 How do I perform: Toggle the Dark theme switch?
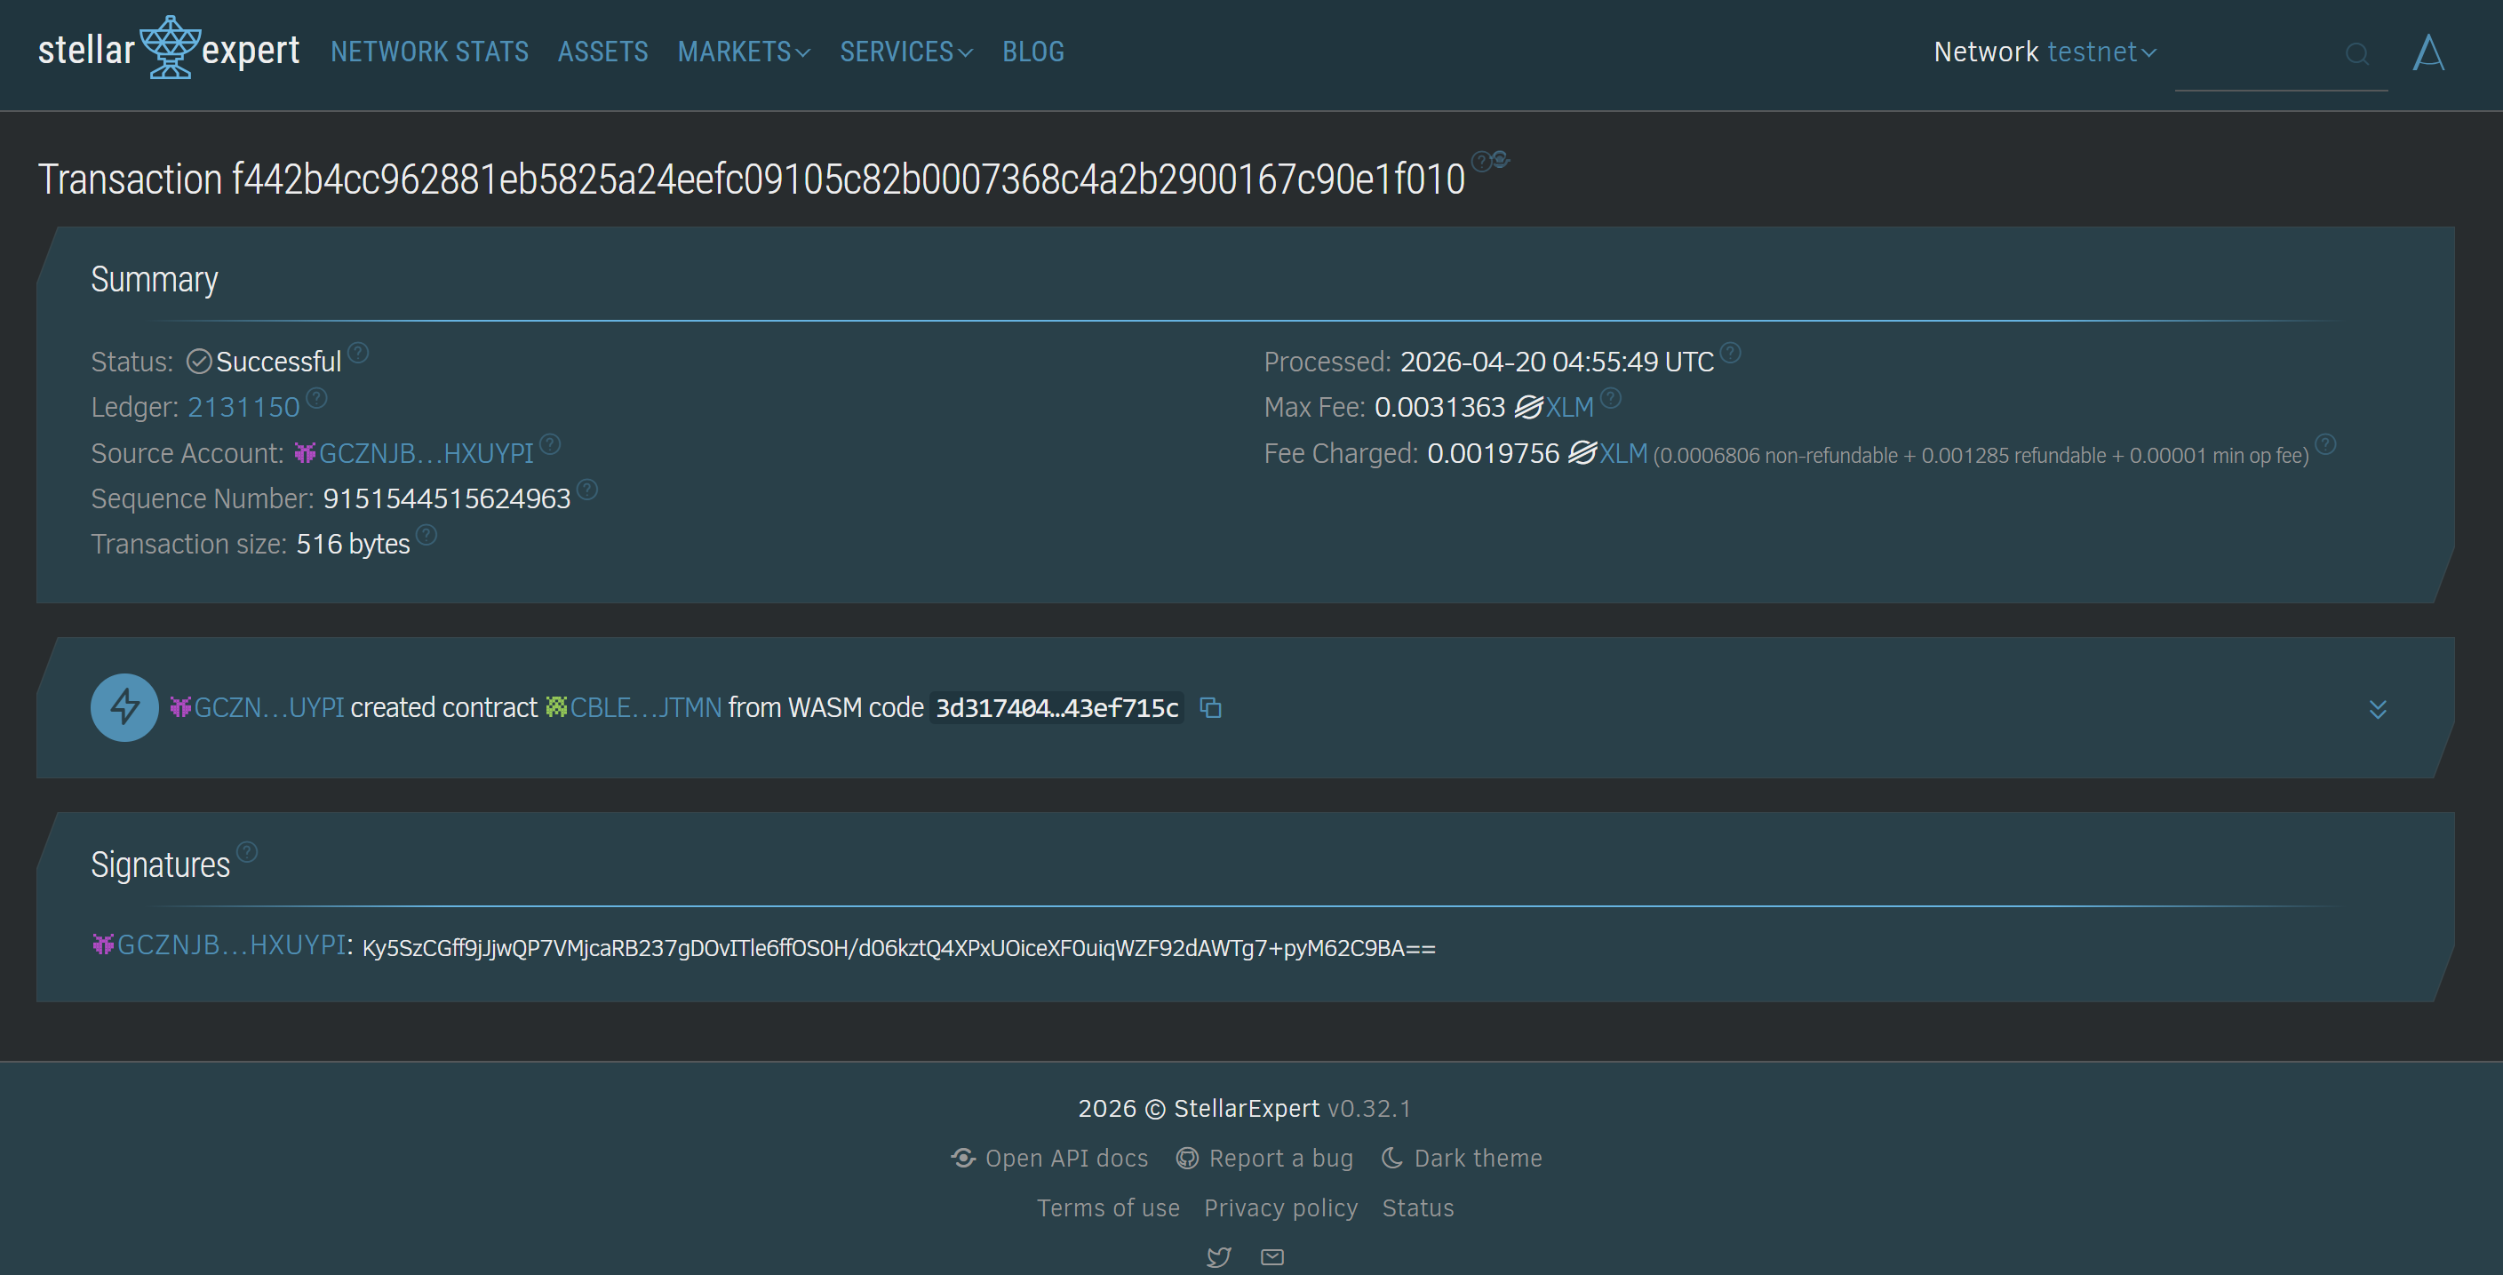[x=1462, y=1158]
